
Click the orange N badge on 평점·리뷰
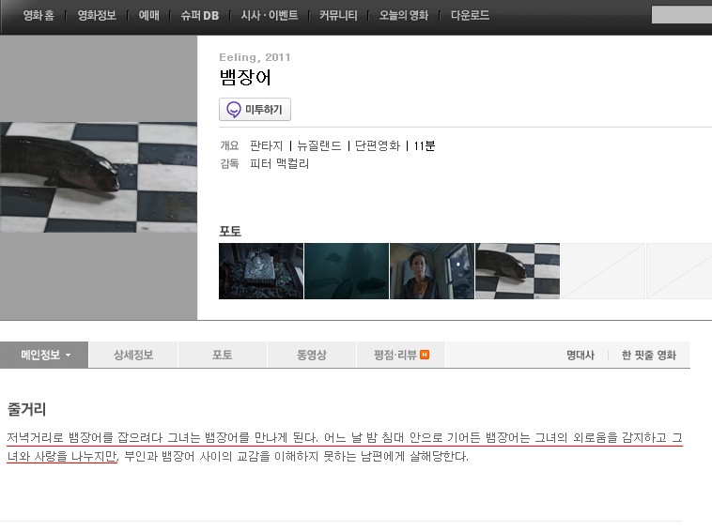pyautogui.click(x=425, y=355)
